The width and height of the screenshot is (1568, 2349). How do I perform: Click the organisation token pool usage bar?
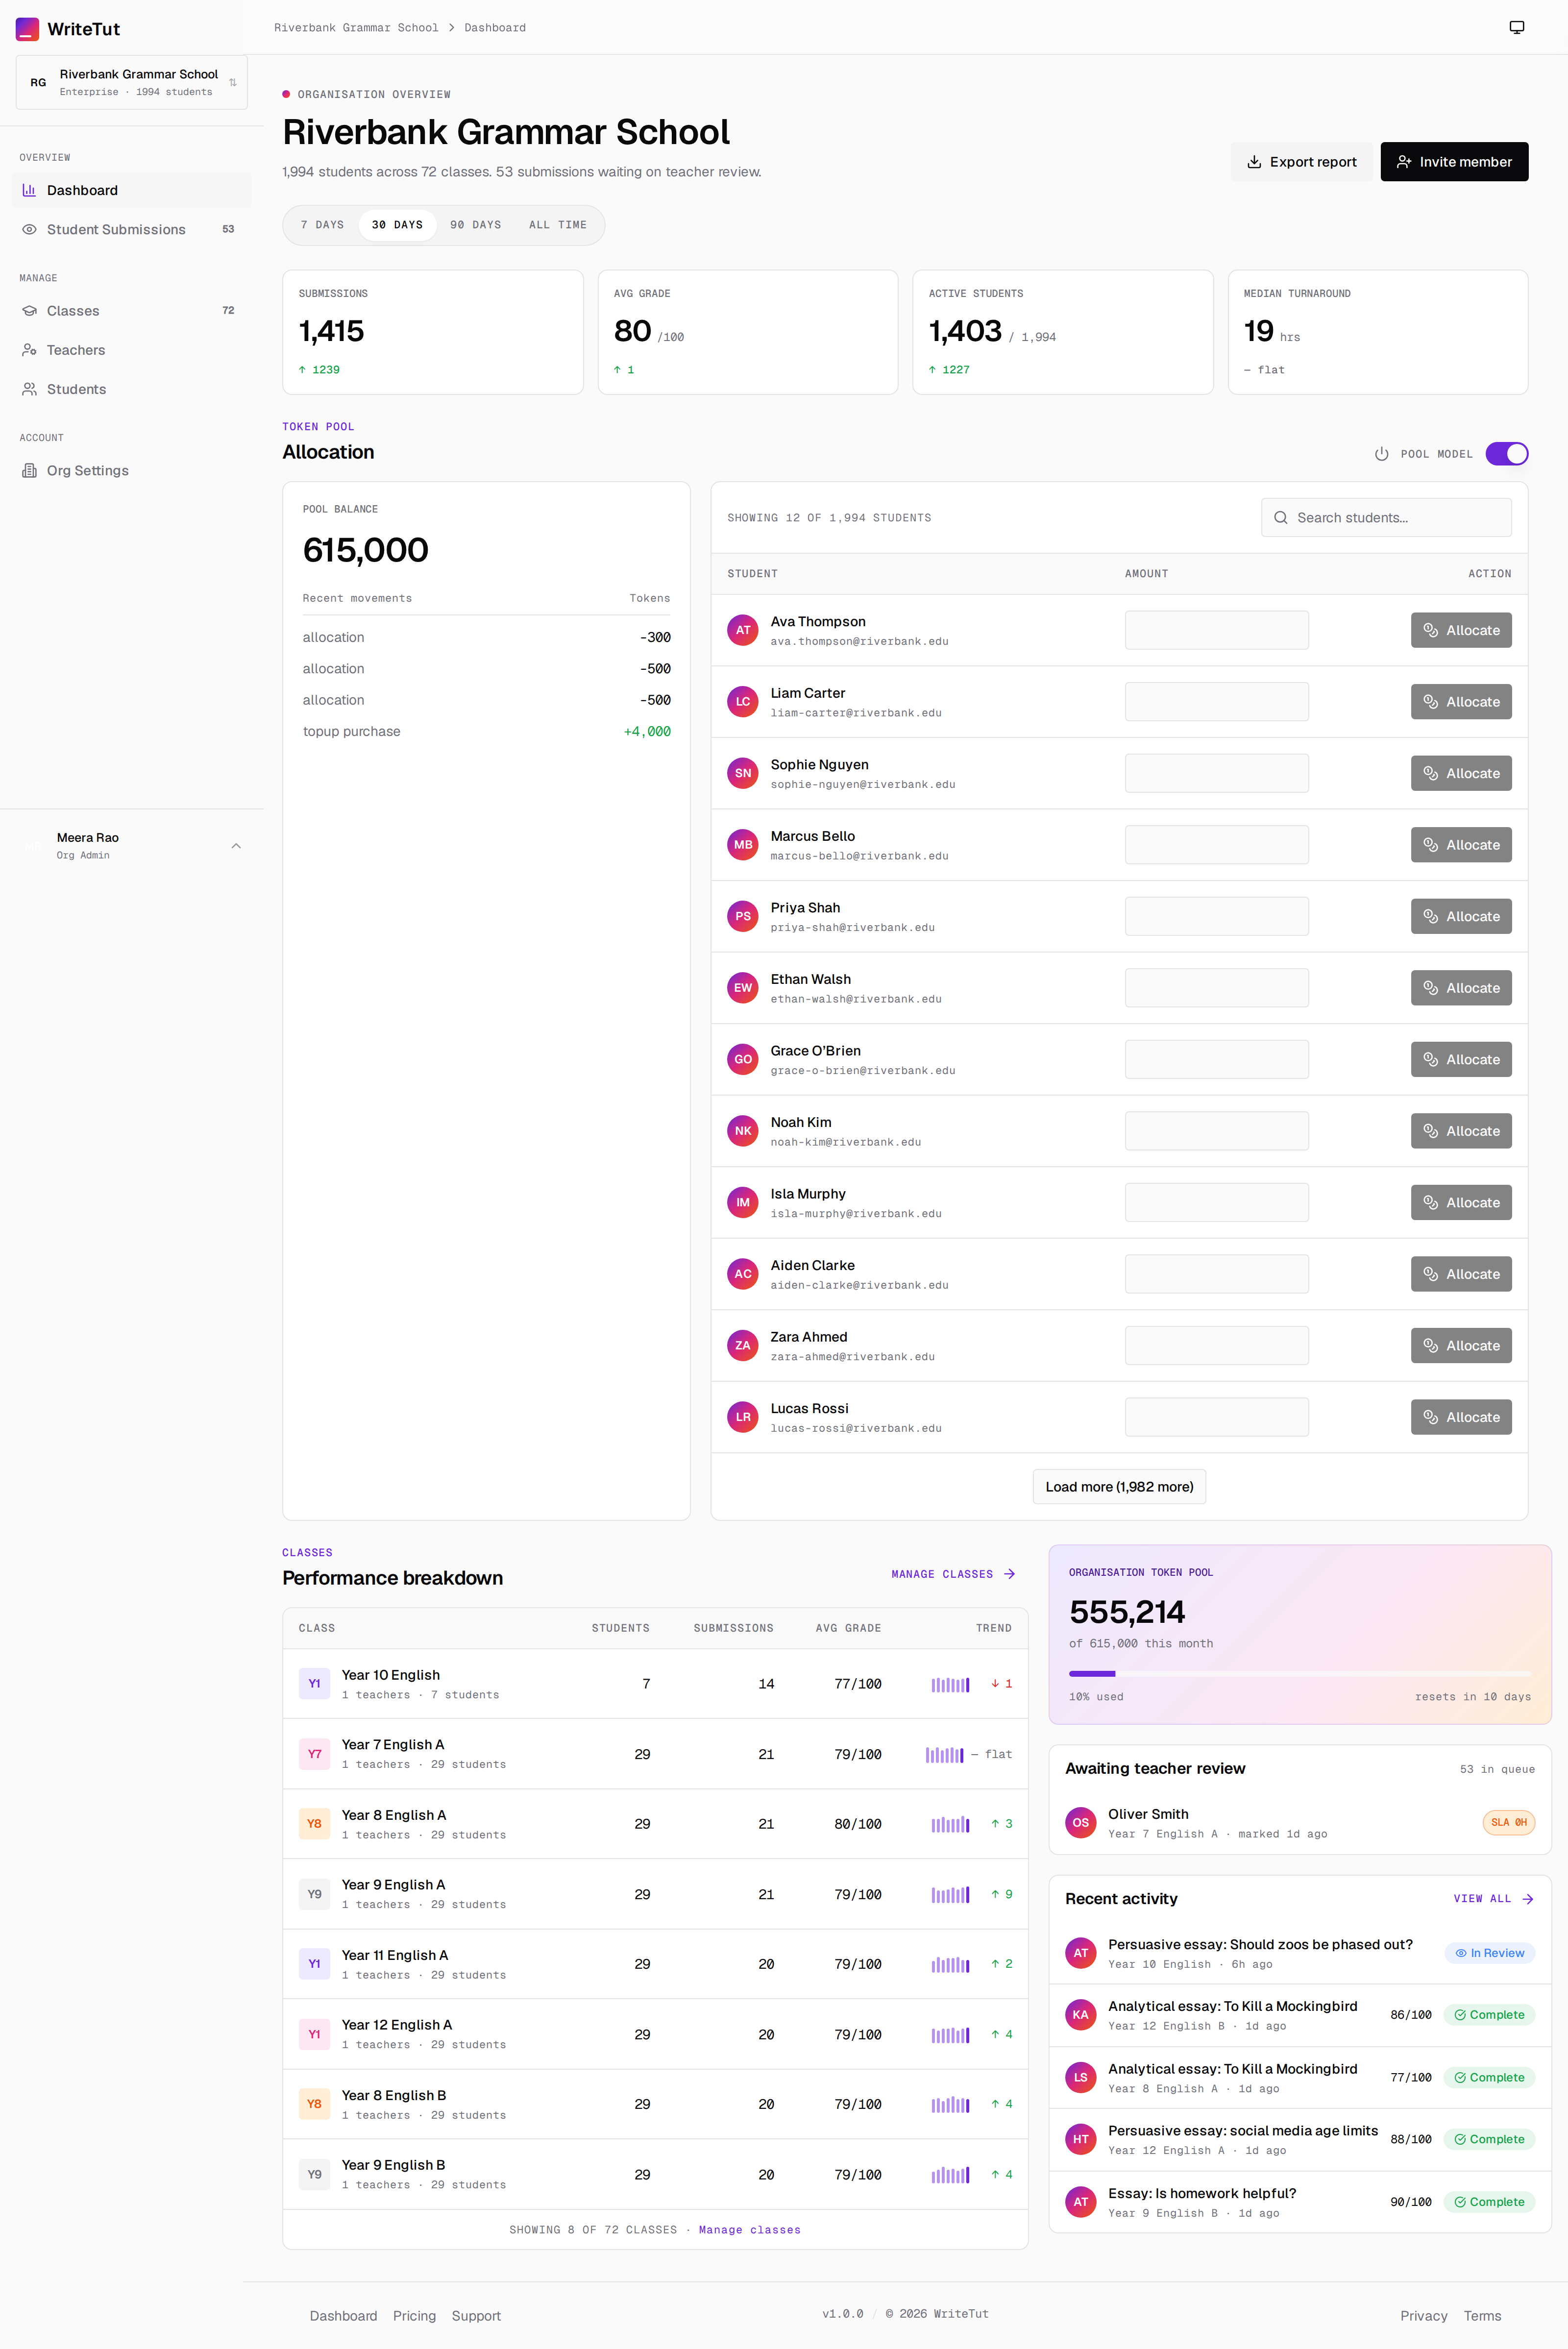(1299, 1673)
